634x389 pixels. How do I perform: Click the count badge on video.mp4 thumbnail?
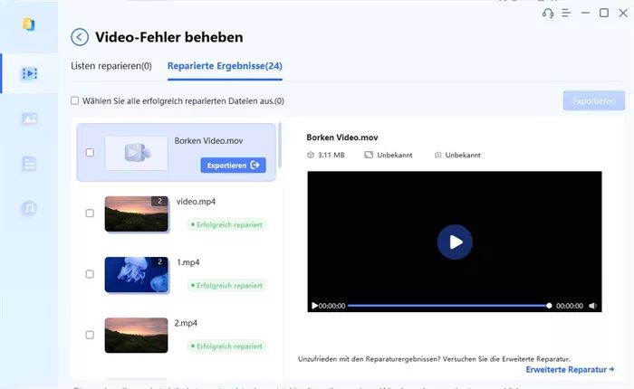159,201
